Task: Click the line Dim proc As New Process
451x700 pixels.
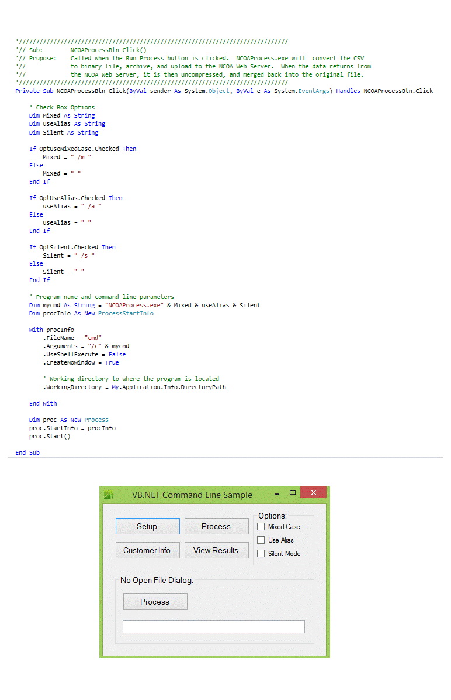Action: coord(69,420)
